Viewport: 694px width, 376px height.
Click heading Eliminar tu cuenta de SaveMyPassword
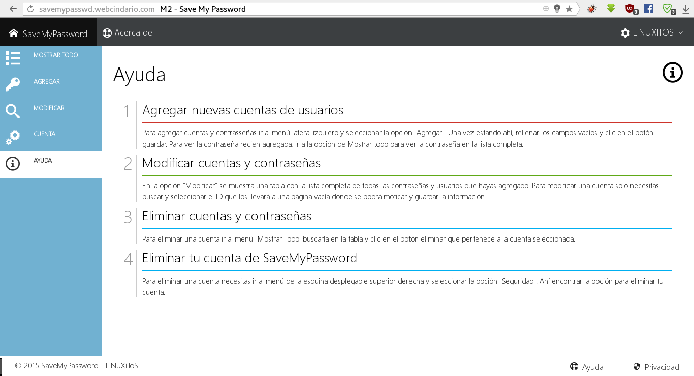pos(249,258)
